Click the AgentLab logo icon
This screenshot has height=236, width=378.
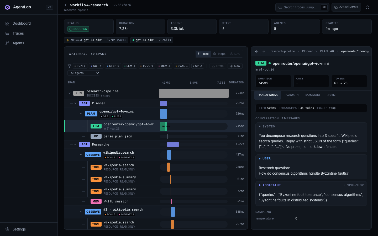point(7,7)
